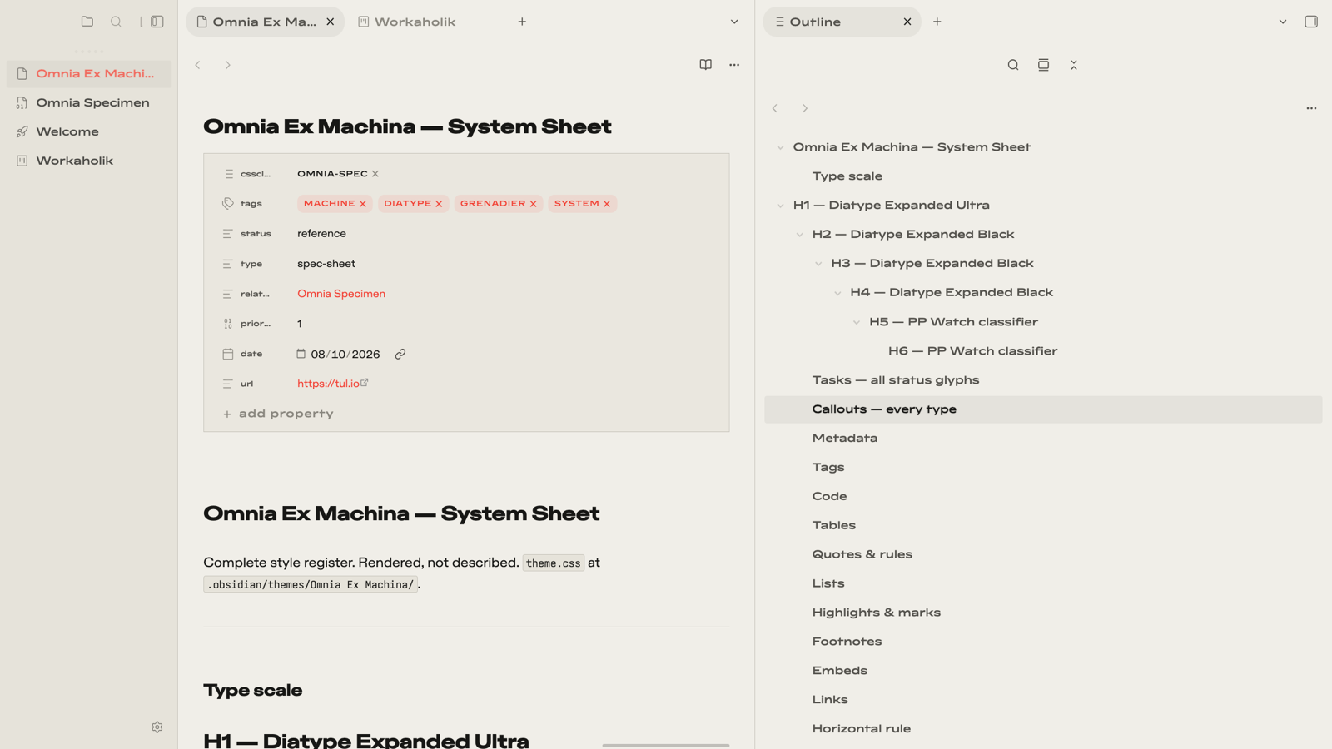Remove the MACHINE tag
The height and width of the screenshot is (749, 1332).
pyautogui.click(x=363, y=204)
